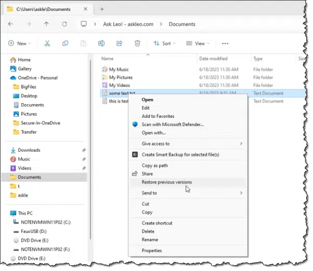Screen dimensions: 313x271
Task: Go forward with the right arrow
Action: [x=29, y=24]
